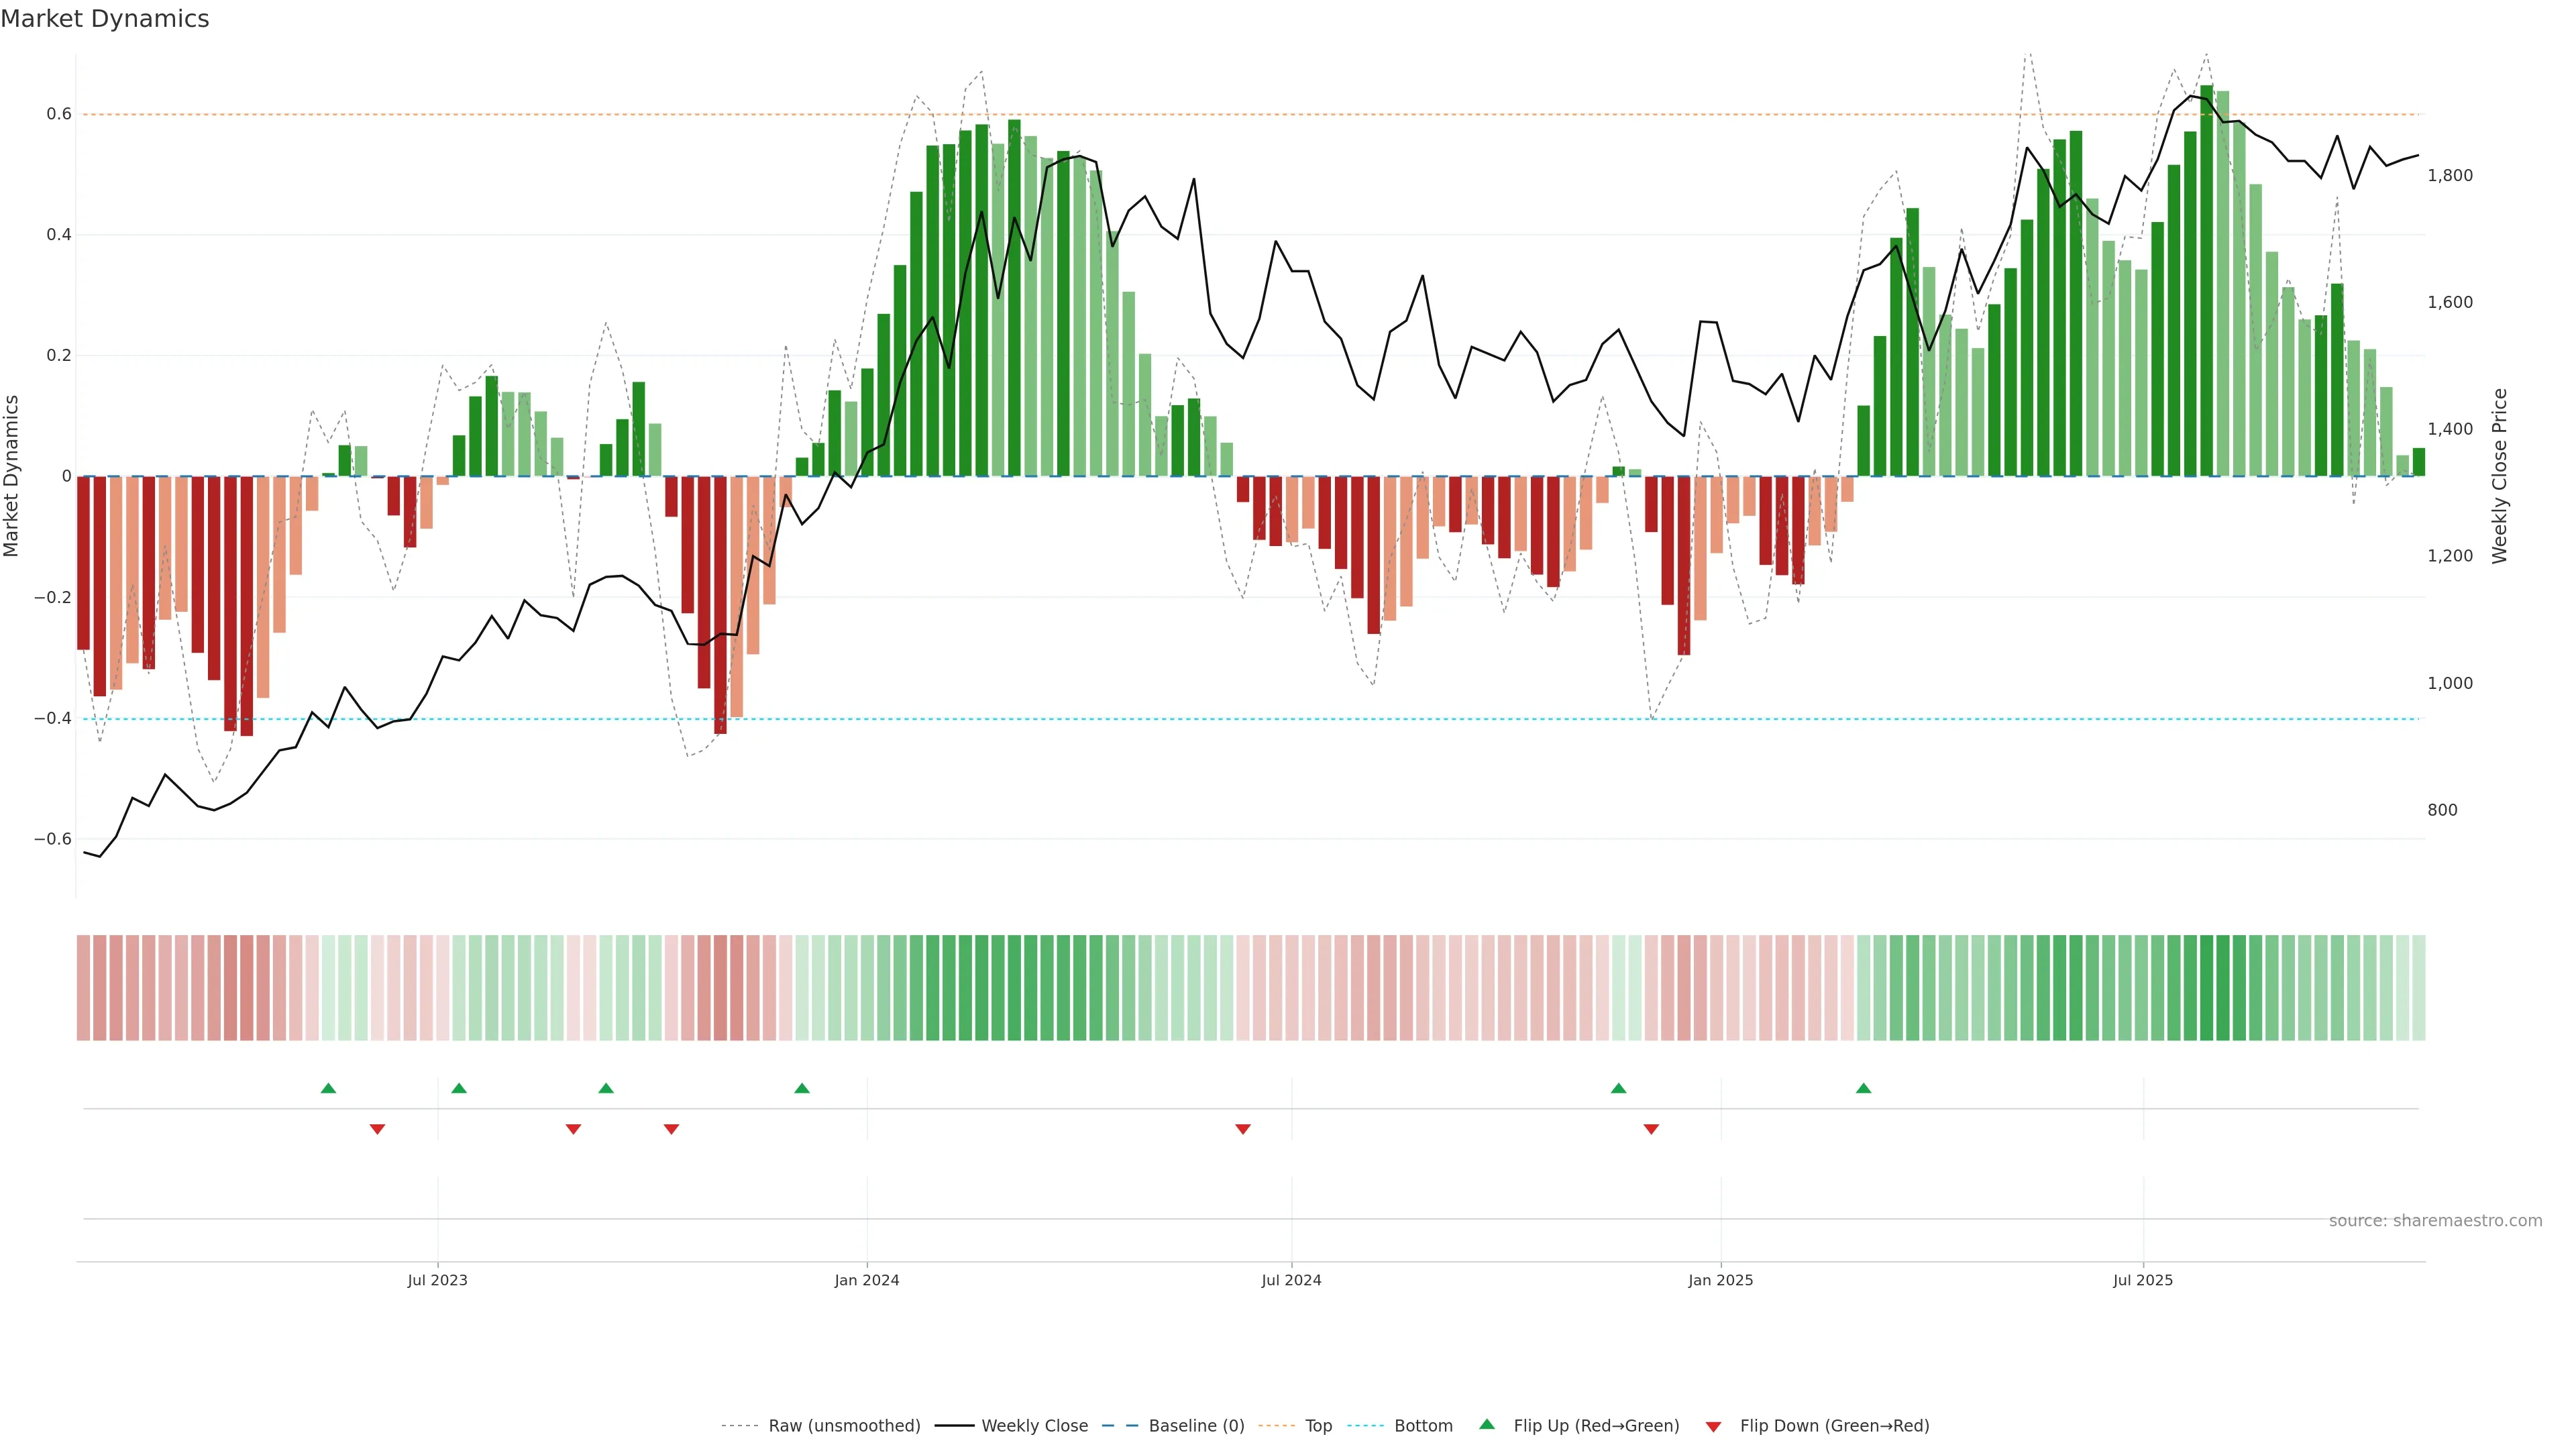This screenshot has width=2576, height=1449.
Task: Click red flip-down triangle just before Jul 2024
Action: pyautogui.click(x=1243, y=1129)
